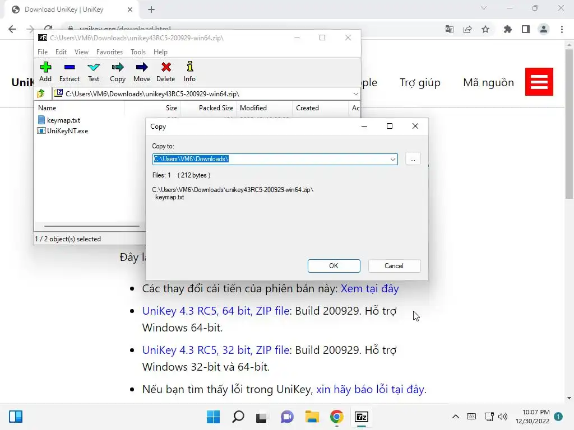The width and height of the screenshot is (574, 430).
Task: Click the share page icon in Chrome
Action: point(467,29)
